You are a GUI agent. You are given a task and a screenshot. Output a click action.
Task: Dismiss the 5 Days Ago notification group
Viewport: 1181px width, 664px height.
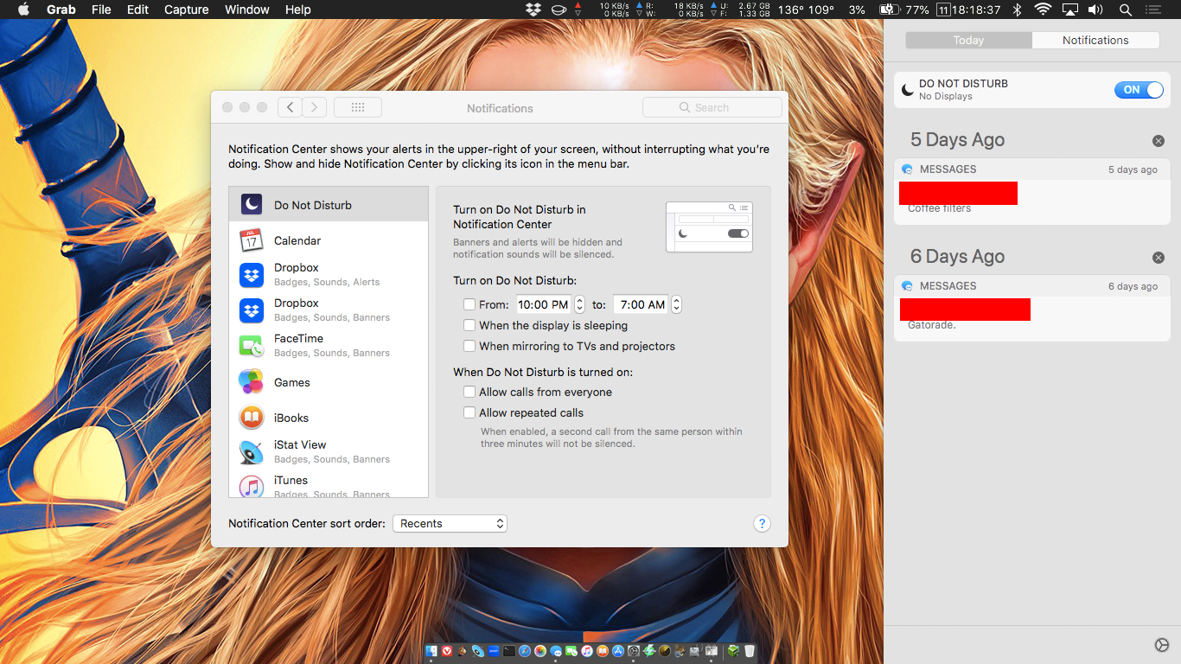coord(1159,141)
